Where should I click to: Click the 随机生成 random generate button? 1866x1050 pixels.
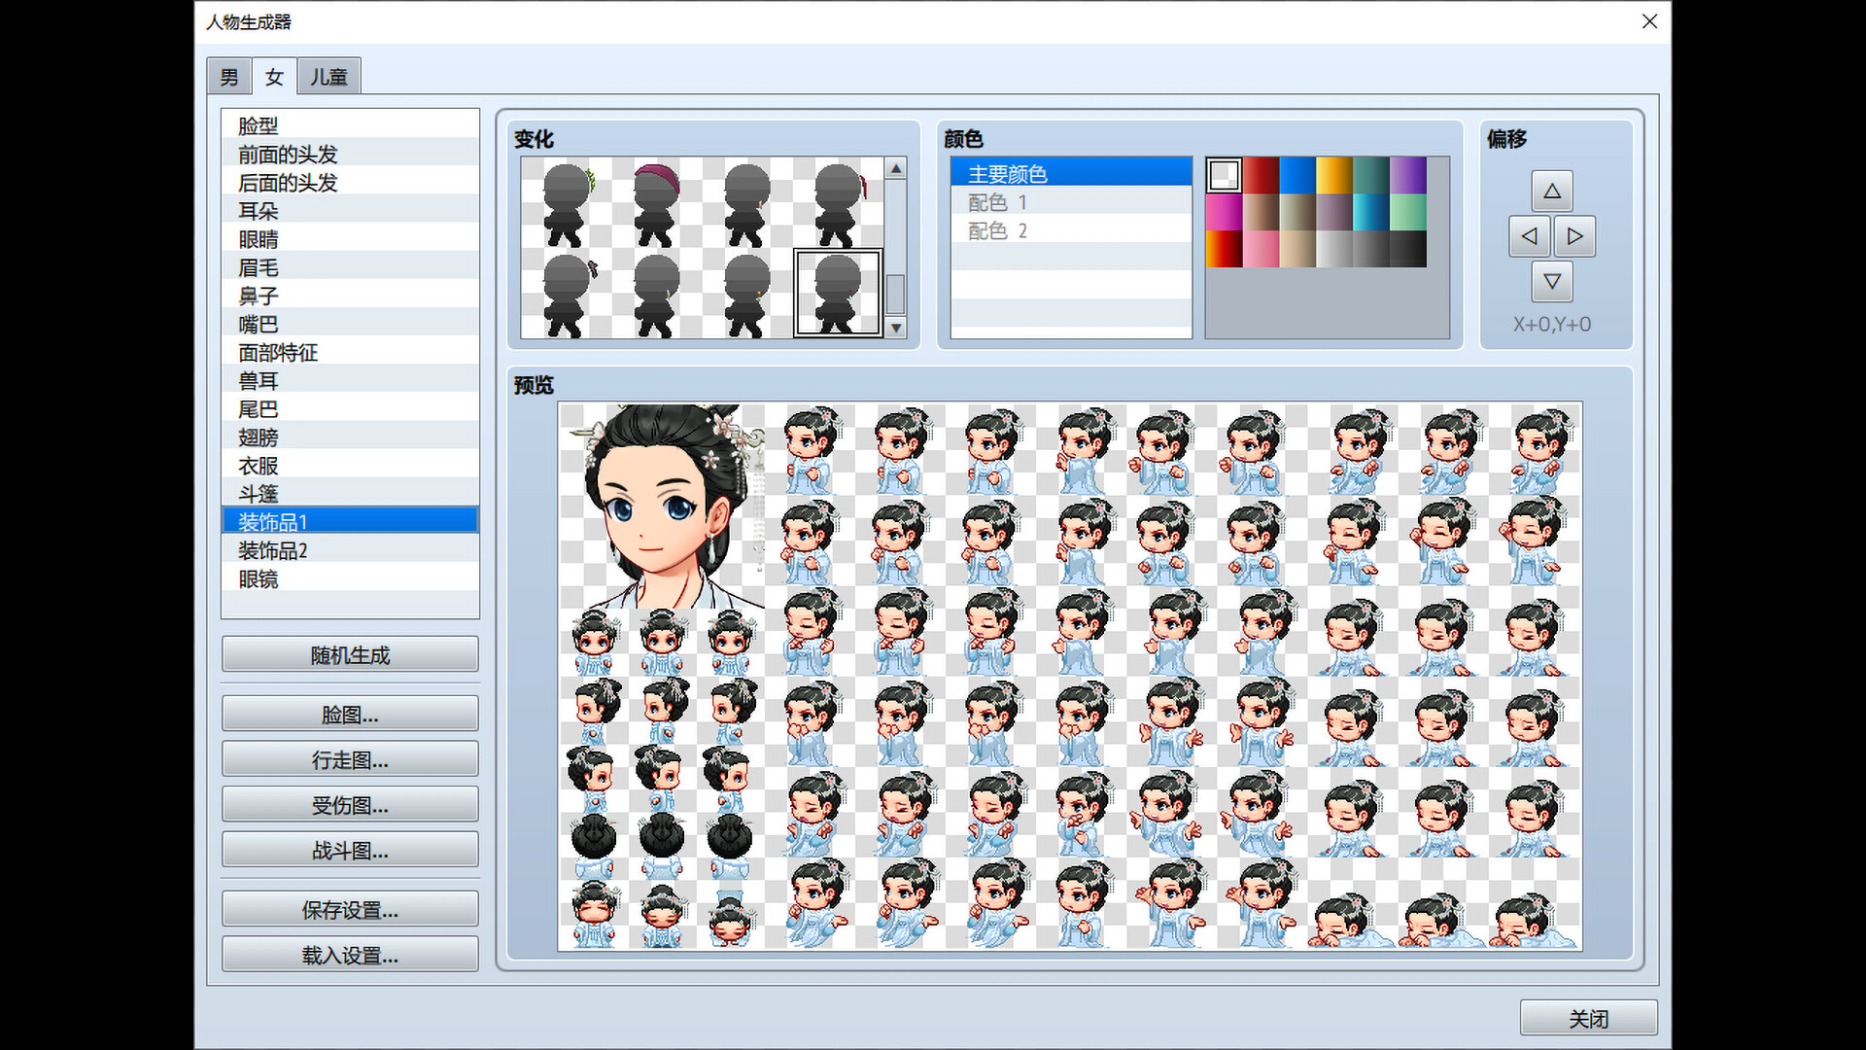point(350,654)
